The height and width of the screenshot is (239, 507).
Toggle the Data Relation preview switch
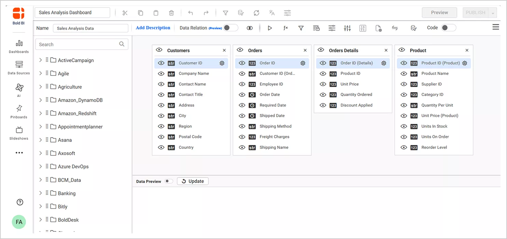[x=231, y=28]
